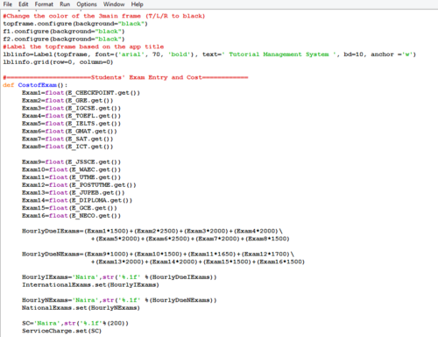This screenshot has height=337, width=438.
Task: Click the ServiceCharge.set(SC) line
Action: 61,331
